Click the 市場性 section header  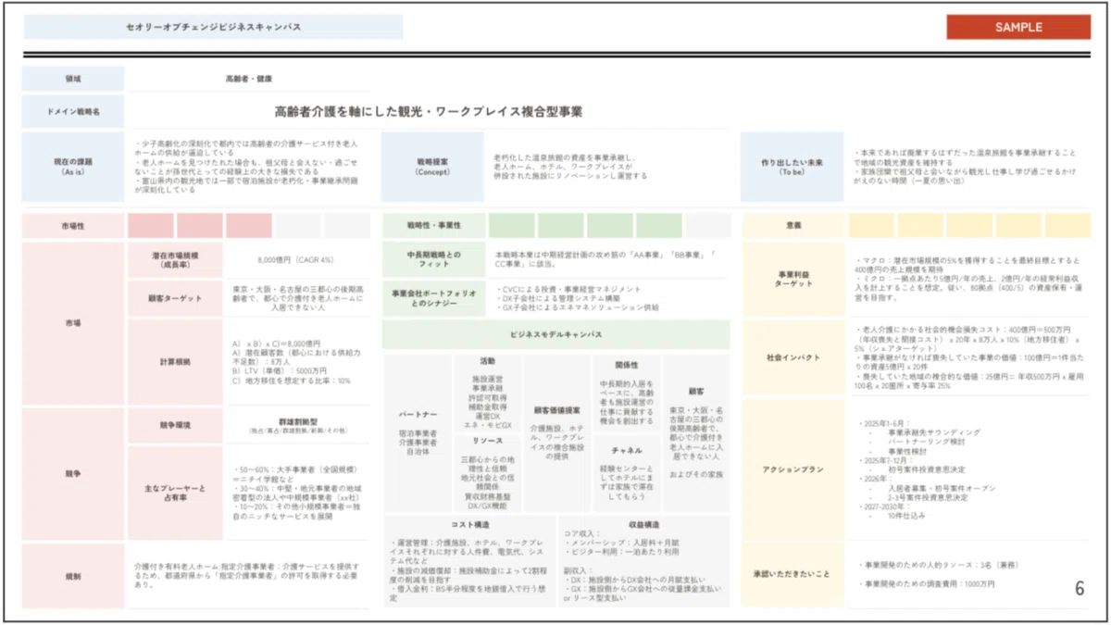73,225
